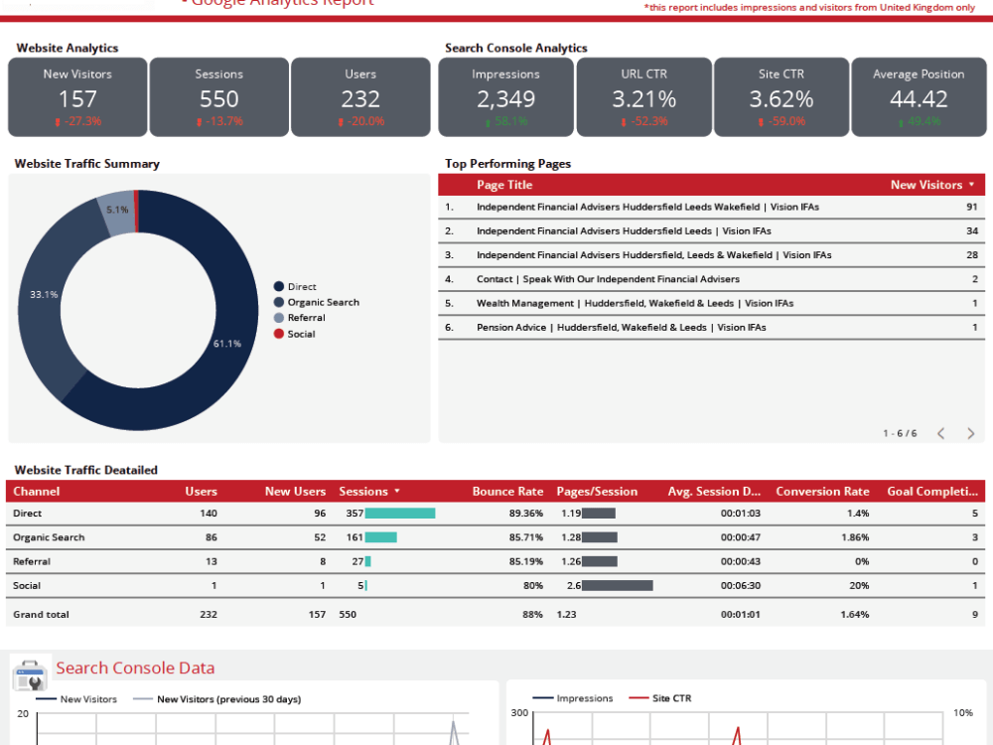Image resolution: width=993 pixels, height=745 pixels.
Task: Click the Site CTR chart legend entry
Action: [x=660, y=698]
